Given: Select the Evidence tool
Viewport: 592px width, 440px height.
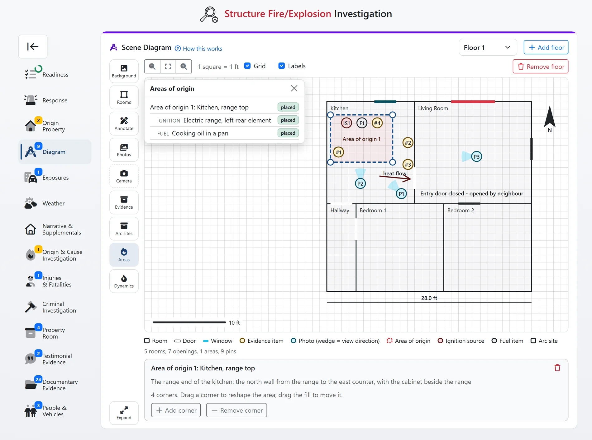Looking at the screenshot, I should click(124, 202).
